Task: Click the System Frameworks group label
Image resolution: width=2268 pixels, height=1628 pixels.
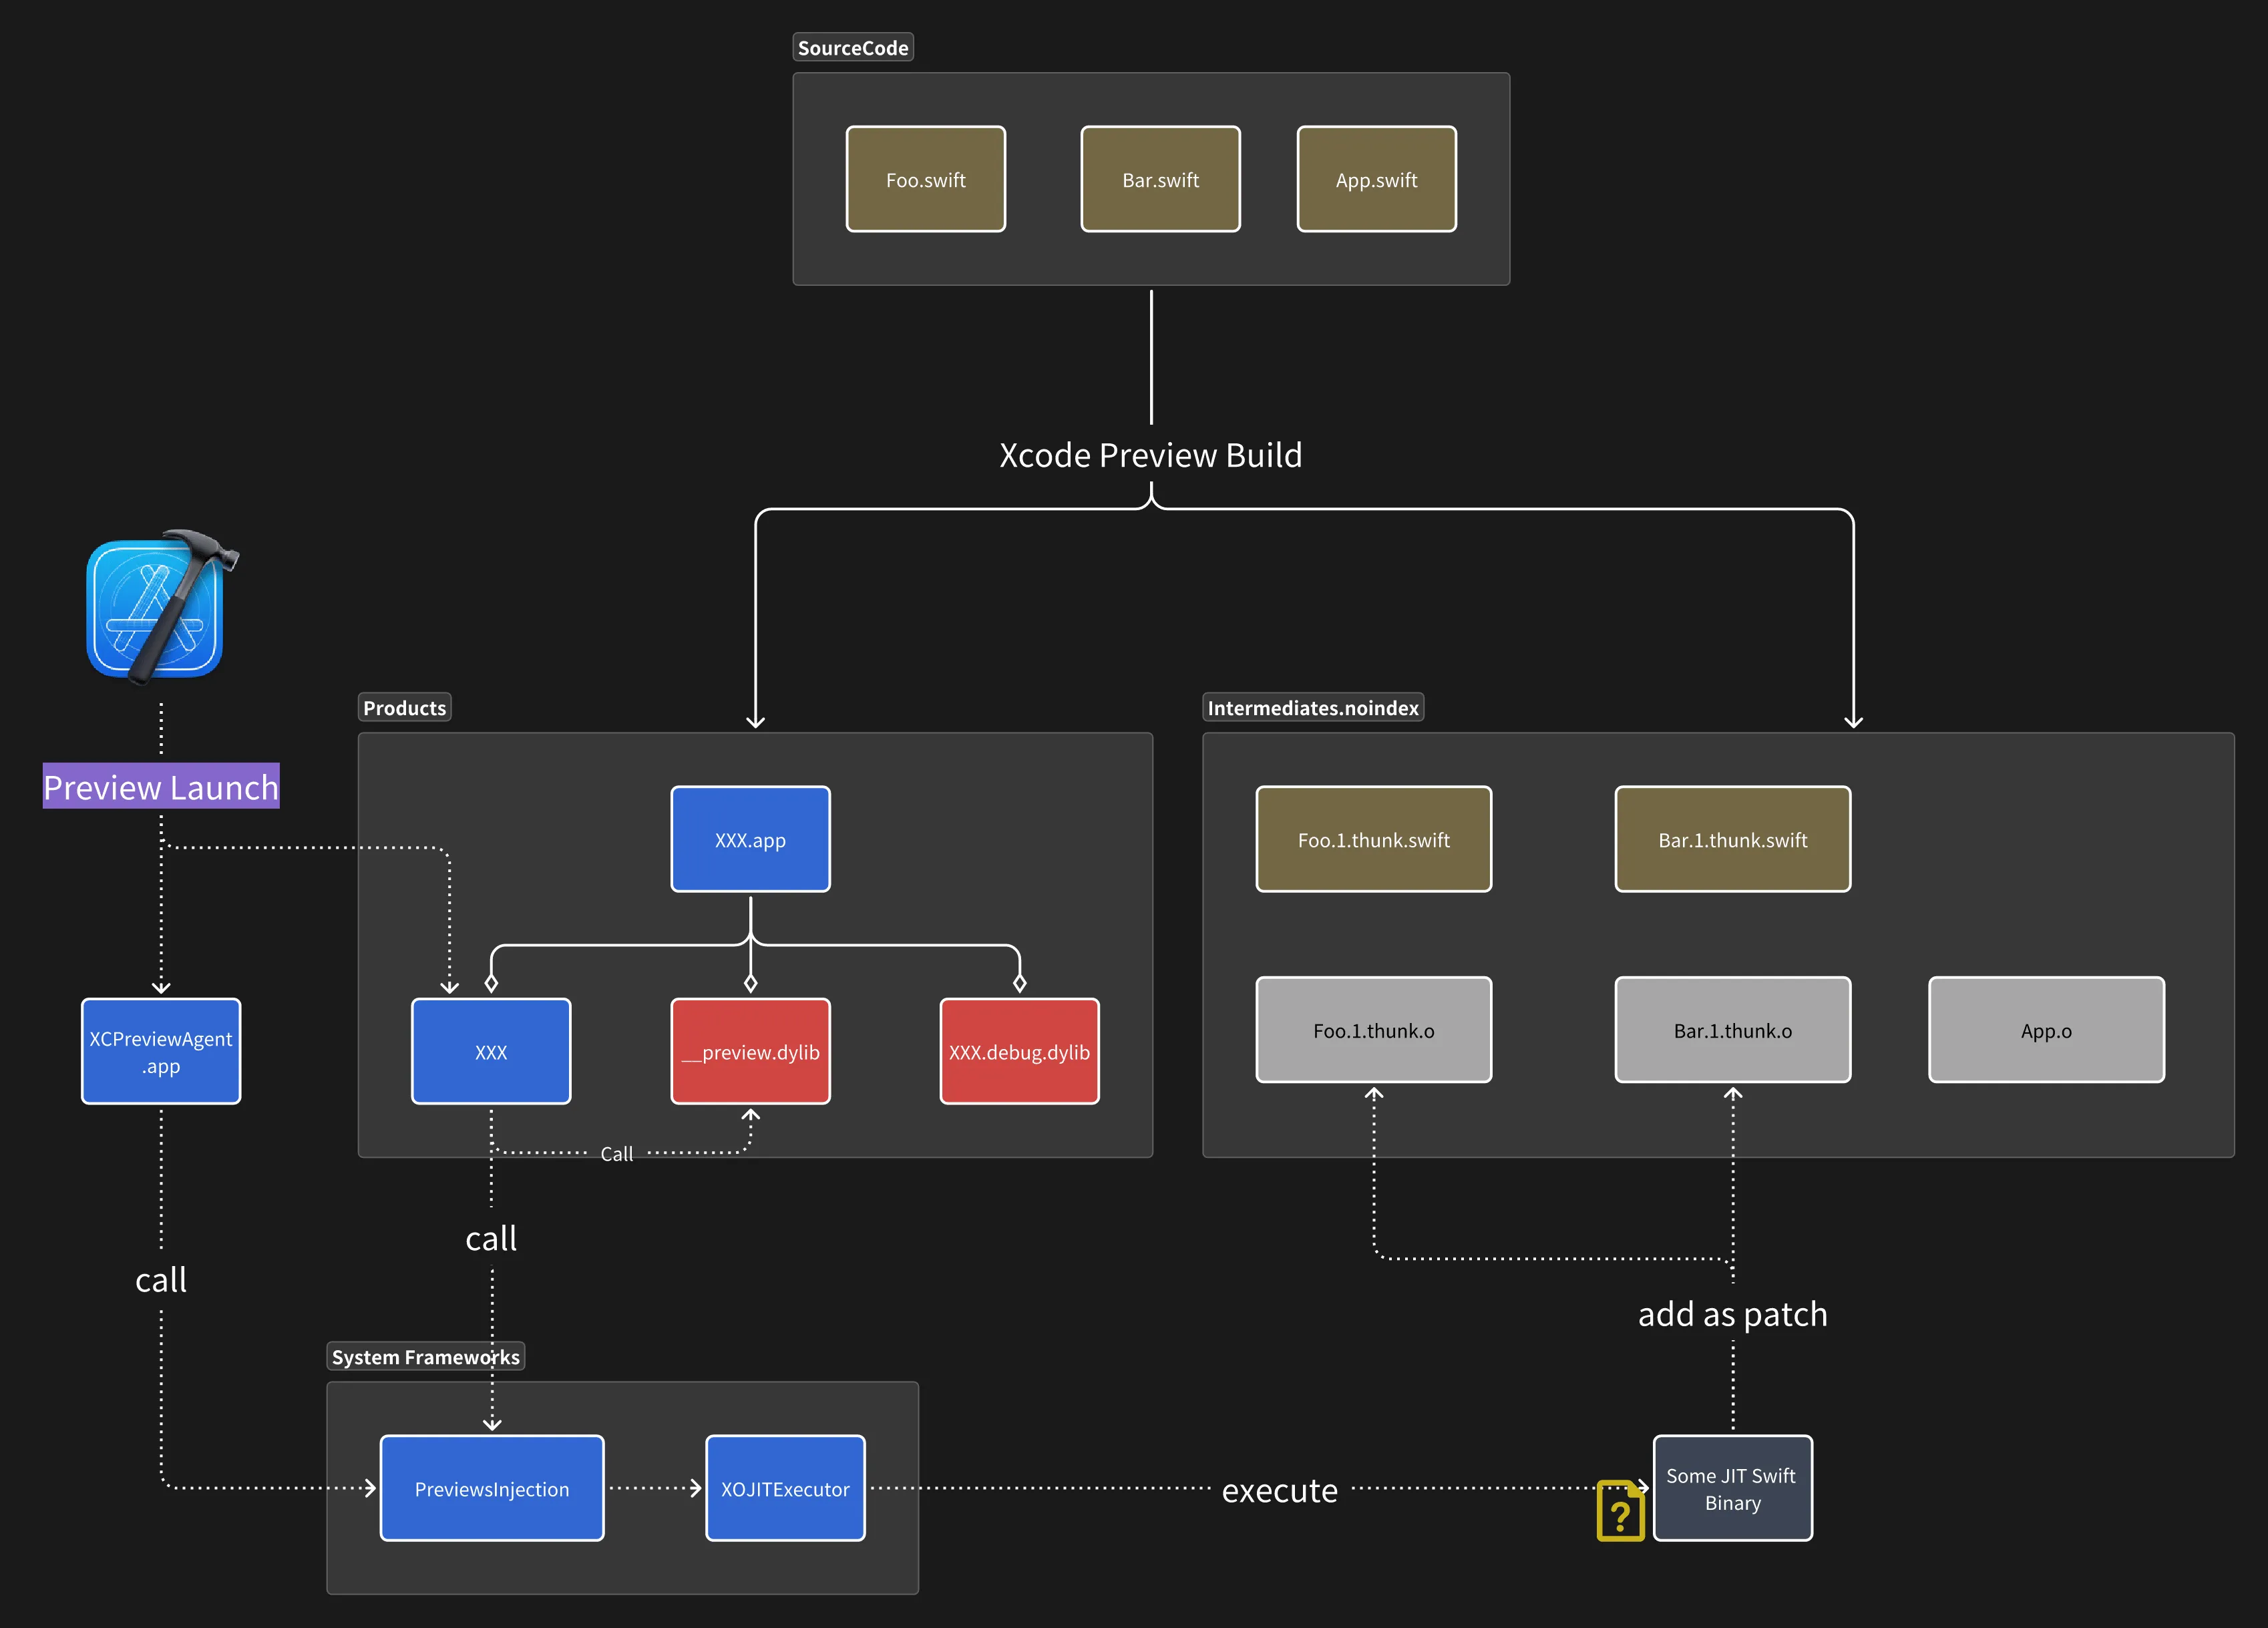Action: 425,1357
